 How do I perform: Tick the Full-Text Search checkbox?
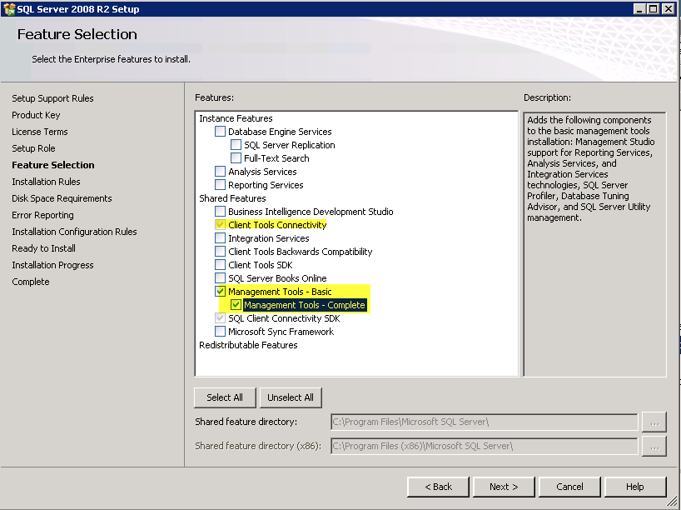tap(236, 157)
